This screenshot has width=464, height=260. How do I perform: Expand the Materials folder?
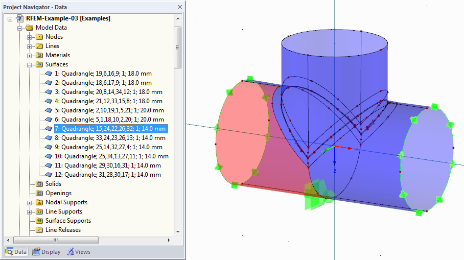pyautogui.click(x=29, y=56)
